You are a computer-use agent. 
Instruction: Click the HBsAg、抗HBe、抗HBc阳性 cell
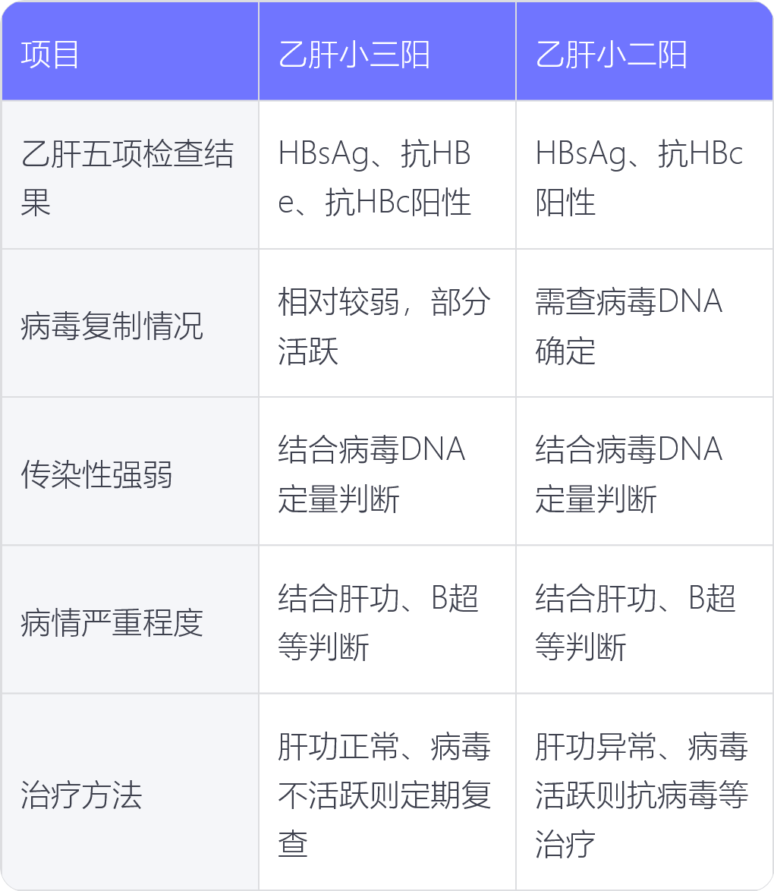click(387, 175)
